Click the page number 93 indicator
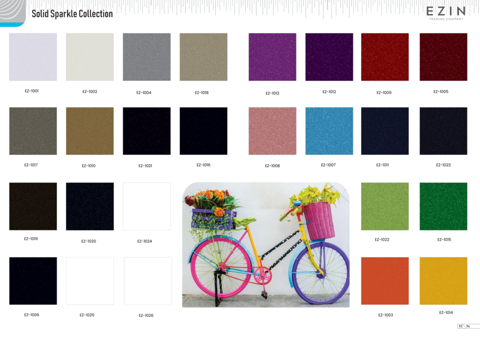The width and height of the screenshot is (480, 338). [460, 326]
